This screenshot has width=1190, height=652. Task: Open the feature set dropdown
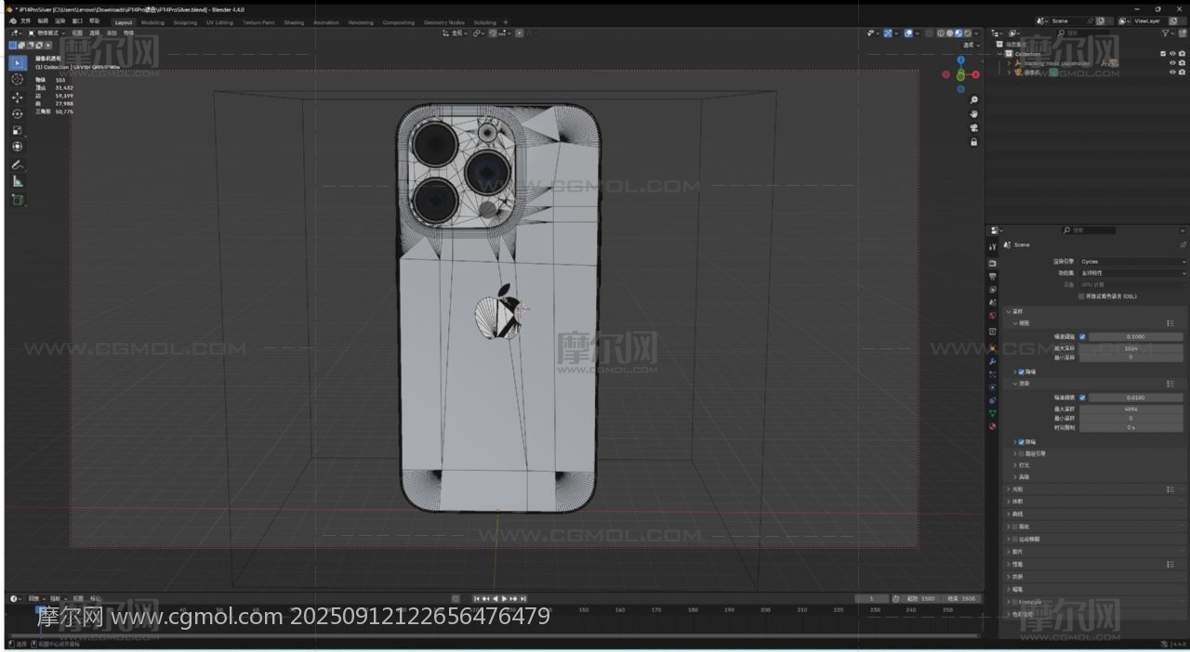1131,273
